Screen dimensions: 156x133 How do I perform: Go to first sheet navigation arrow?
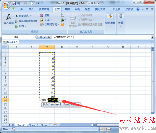tap(4, 125)
